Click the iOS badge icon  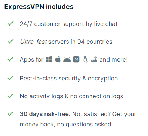pos(76,59)
